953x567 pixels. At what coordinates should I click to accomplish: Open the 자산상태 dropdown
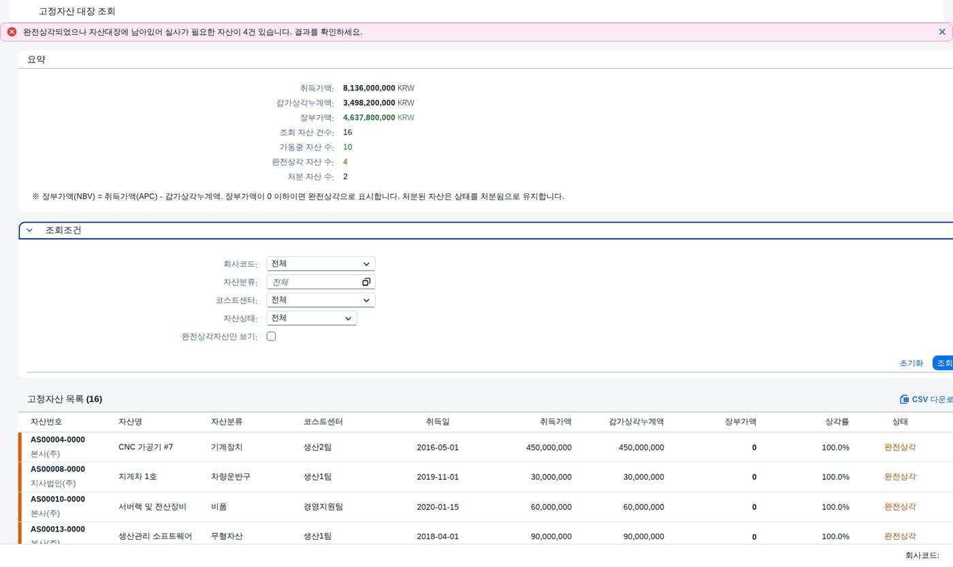312,318
